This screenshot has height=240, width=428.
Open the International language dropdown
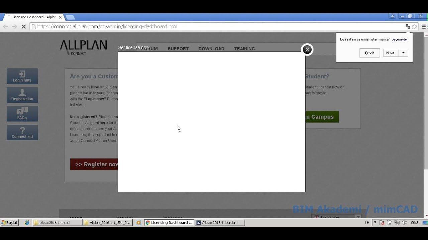336,217
